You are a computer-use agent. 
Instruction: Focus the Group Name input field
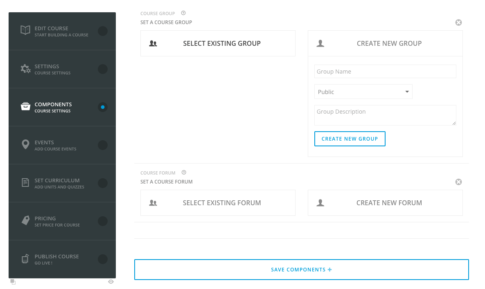[x=385, y=72]
